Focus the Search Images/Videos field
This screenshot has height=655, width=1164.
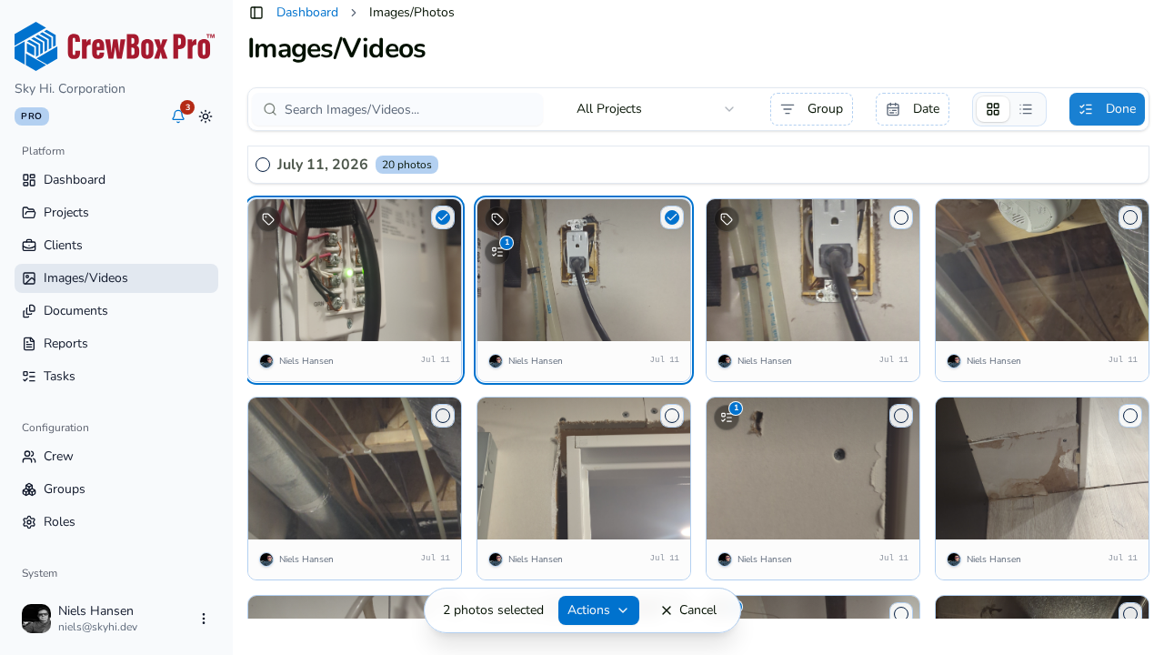(397, 109)
